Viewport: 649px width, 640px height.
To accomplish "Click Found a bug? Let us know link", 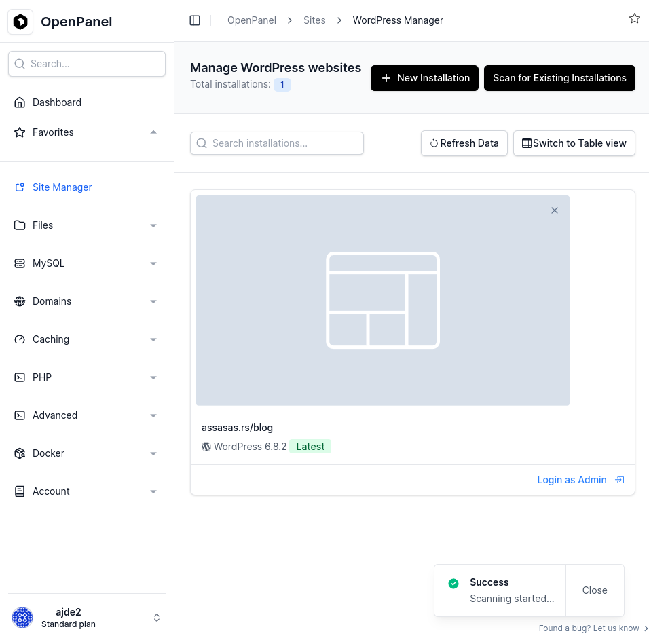I will pos(593,628).
